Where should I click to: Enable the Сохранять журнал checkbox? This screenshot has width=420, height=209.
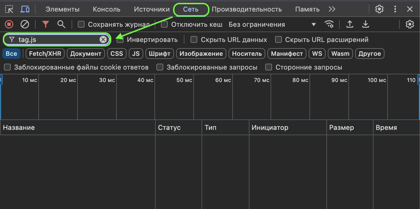tap(81, 25)
